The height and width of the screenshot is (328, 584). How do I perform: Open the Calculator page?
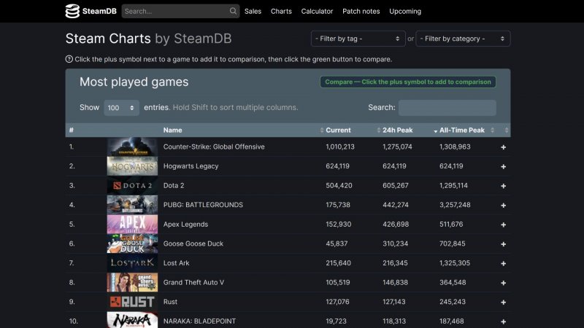click(x=317, y=11)
